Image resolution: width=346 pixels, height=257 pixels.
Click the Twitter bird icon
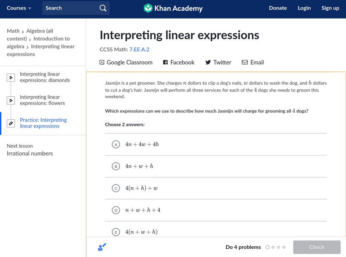208,63
